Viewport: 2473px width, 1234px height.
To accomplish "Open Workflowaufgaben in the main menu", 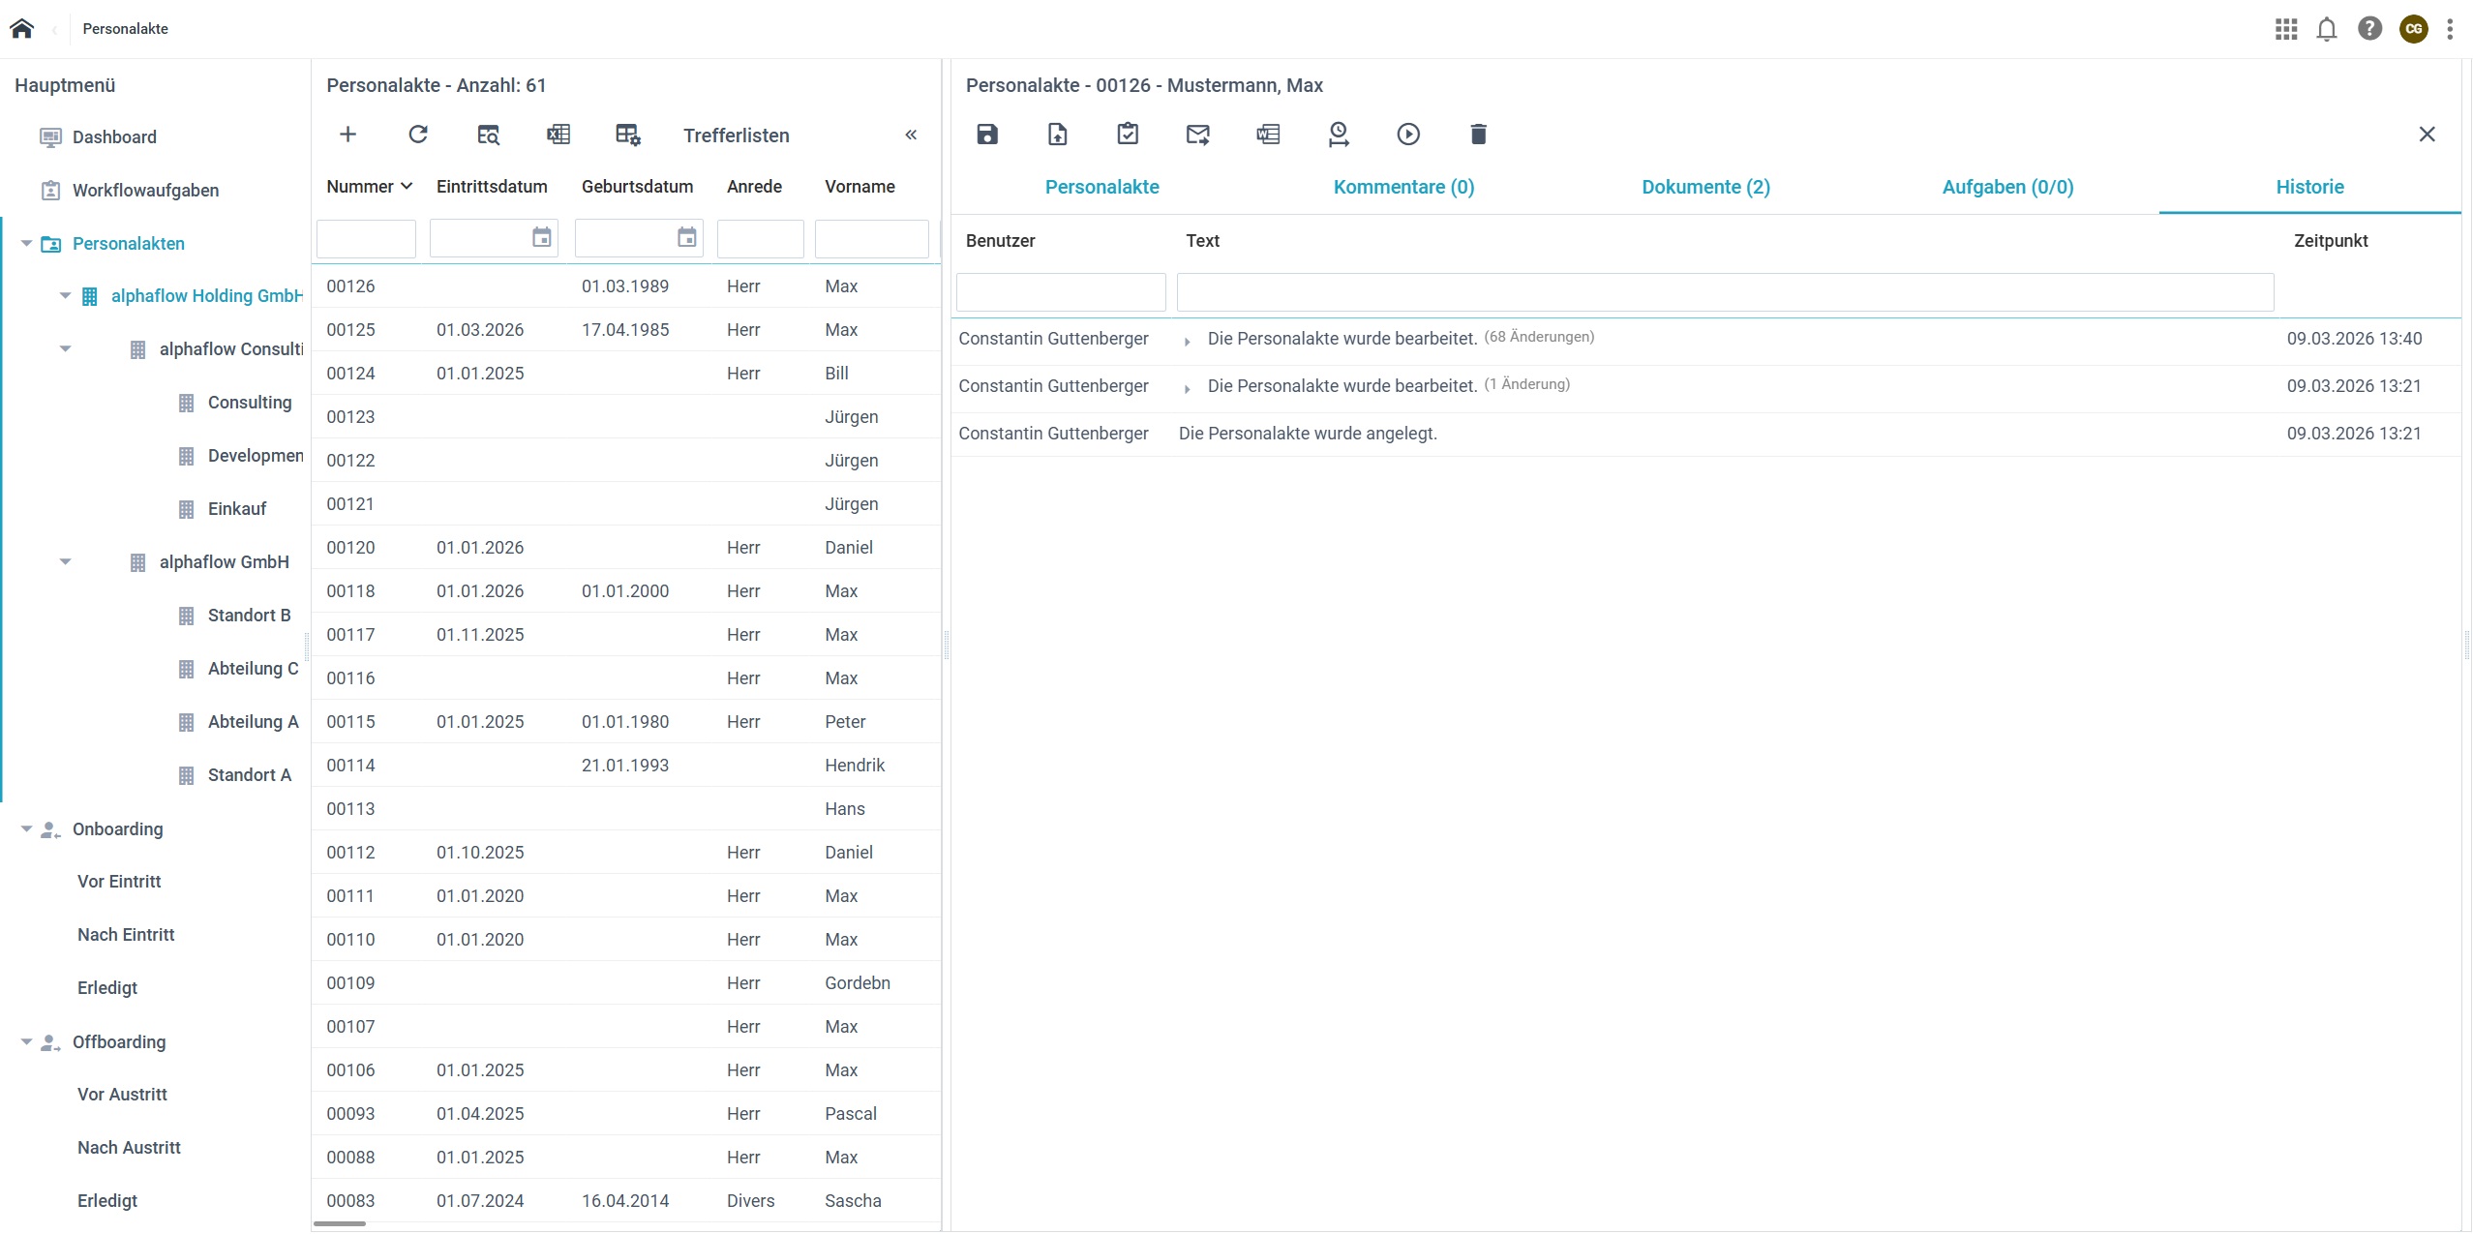I will pos(145,191).
